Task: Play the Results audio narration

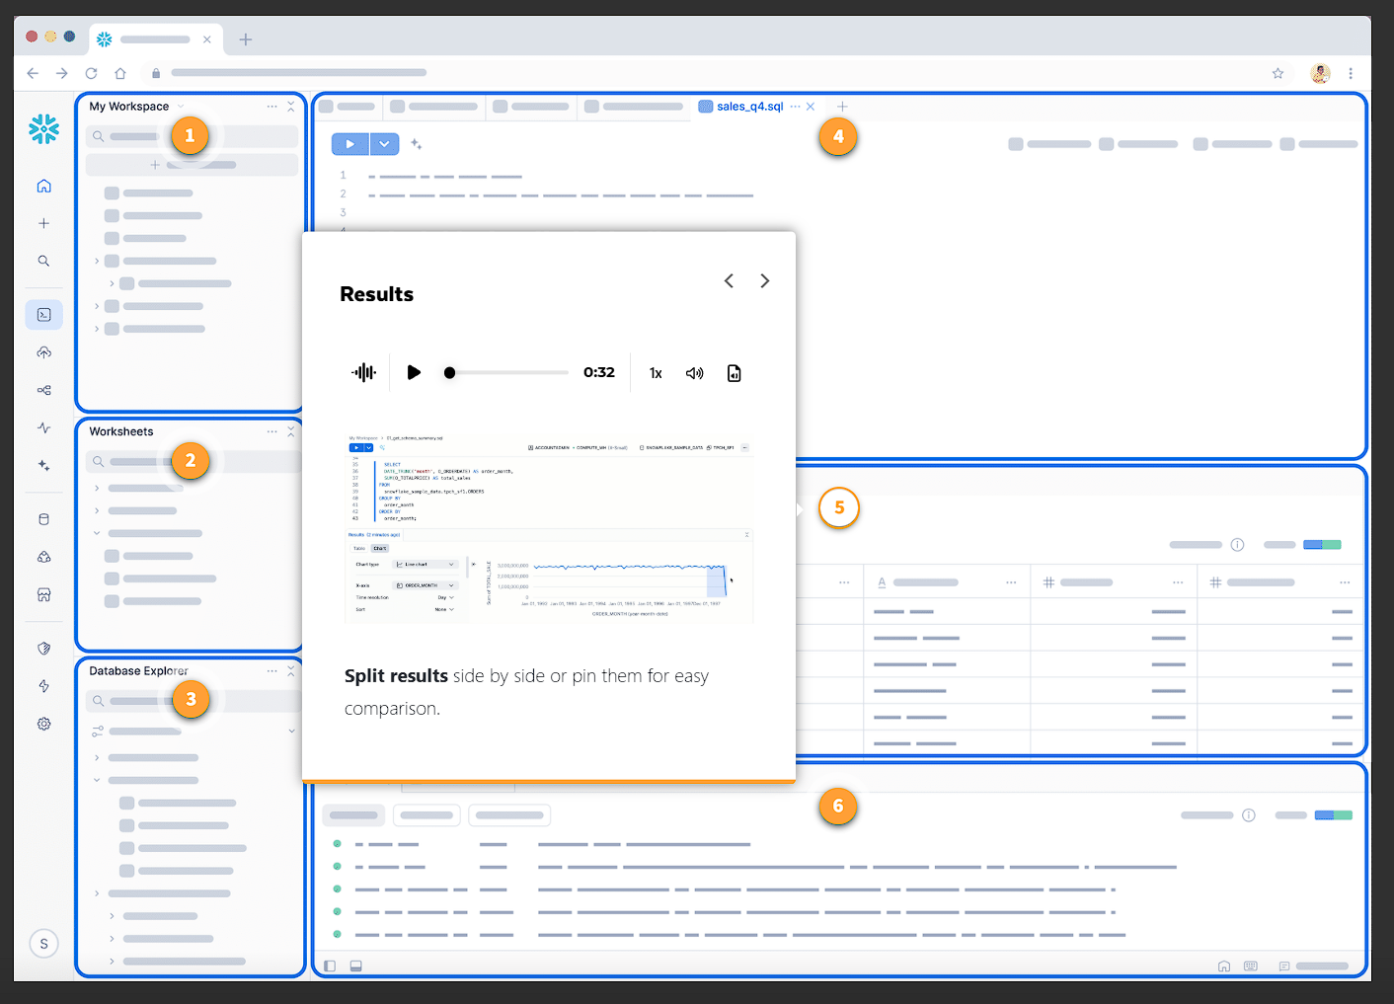Action: coord(414,372)
